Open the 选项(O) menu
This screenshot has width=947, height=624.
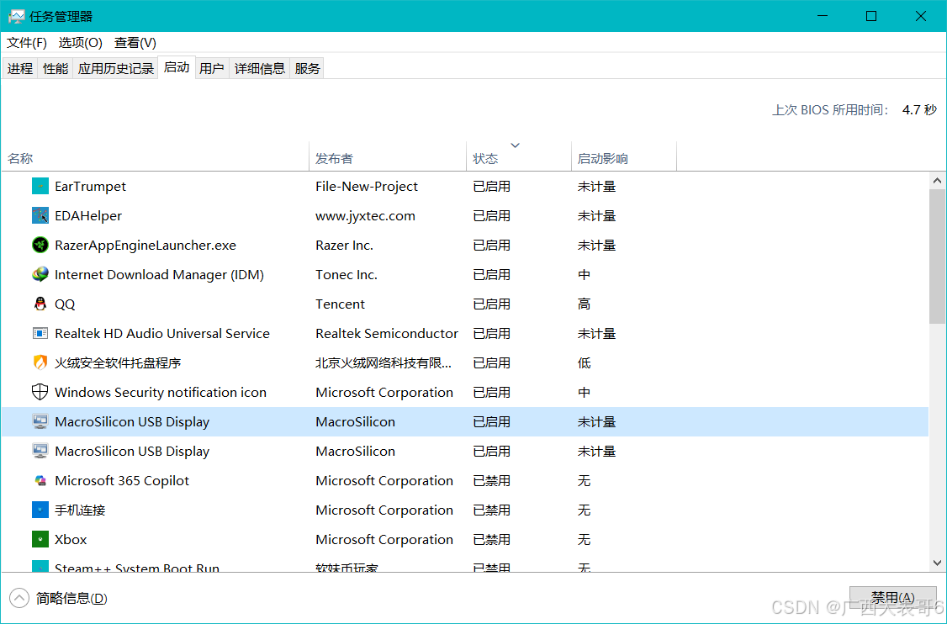81,43
